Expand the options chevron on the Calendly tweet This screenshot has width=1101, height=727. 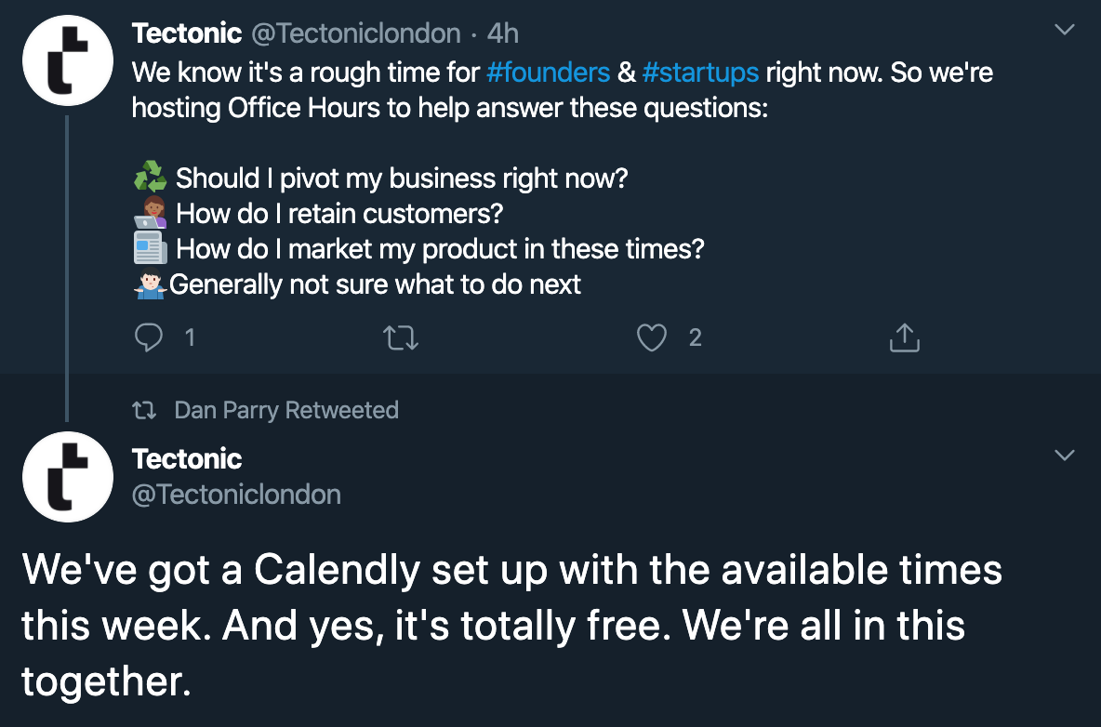coord(1065,456)
